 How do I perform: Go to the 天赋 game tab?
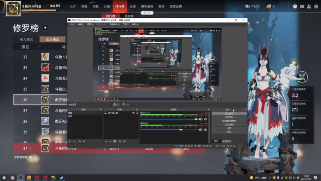95,6
